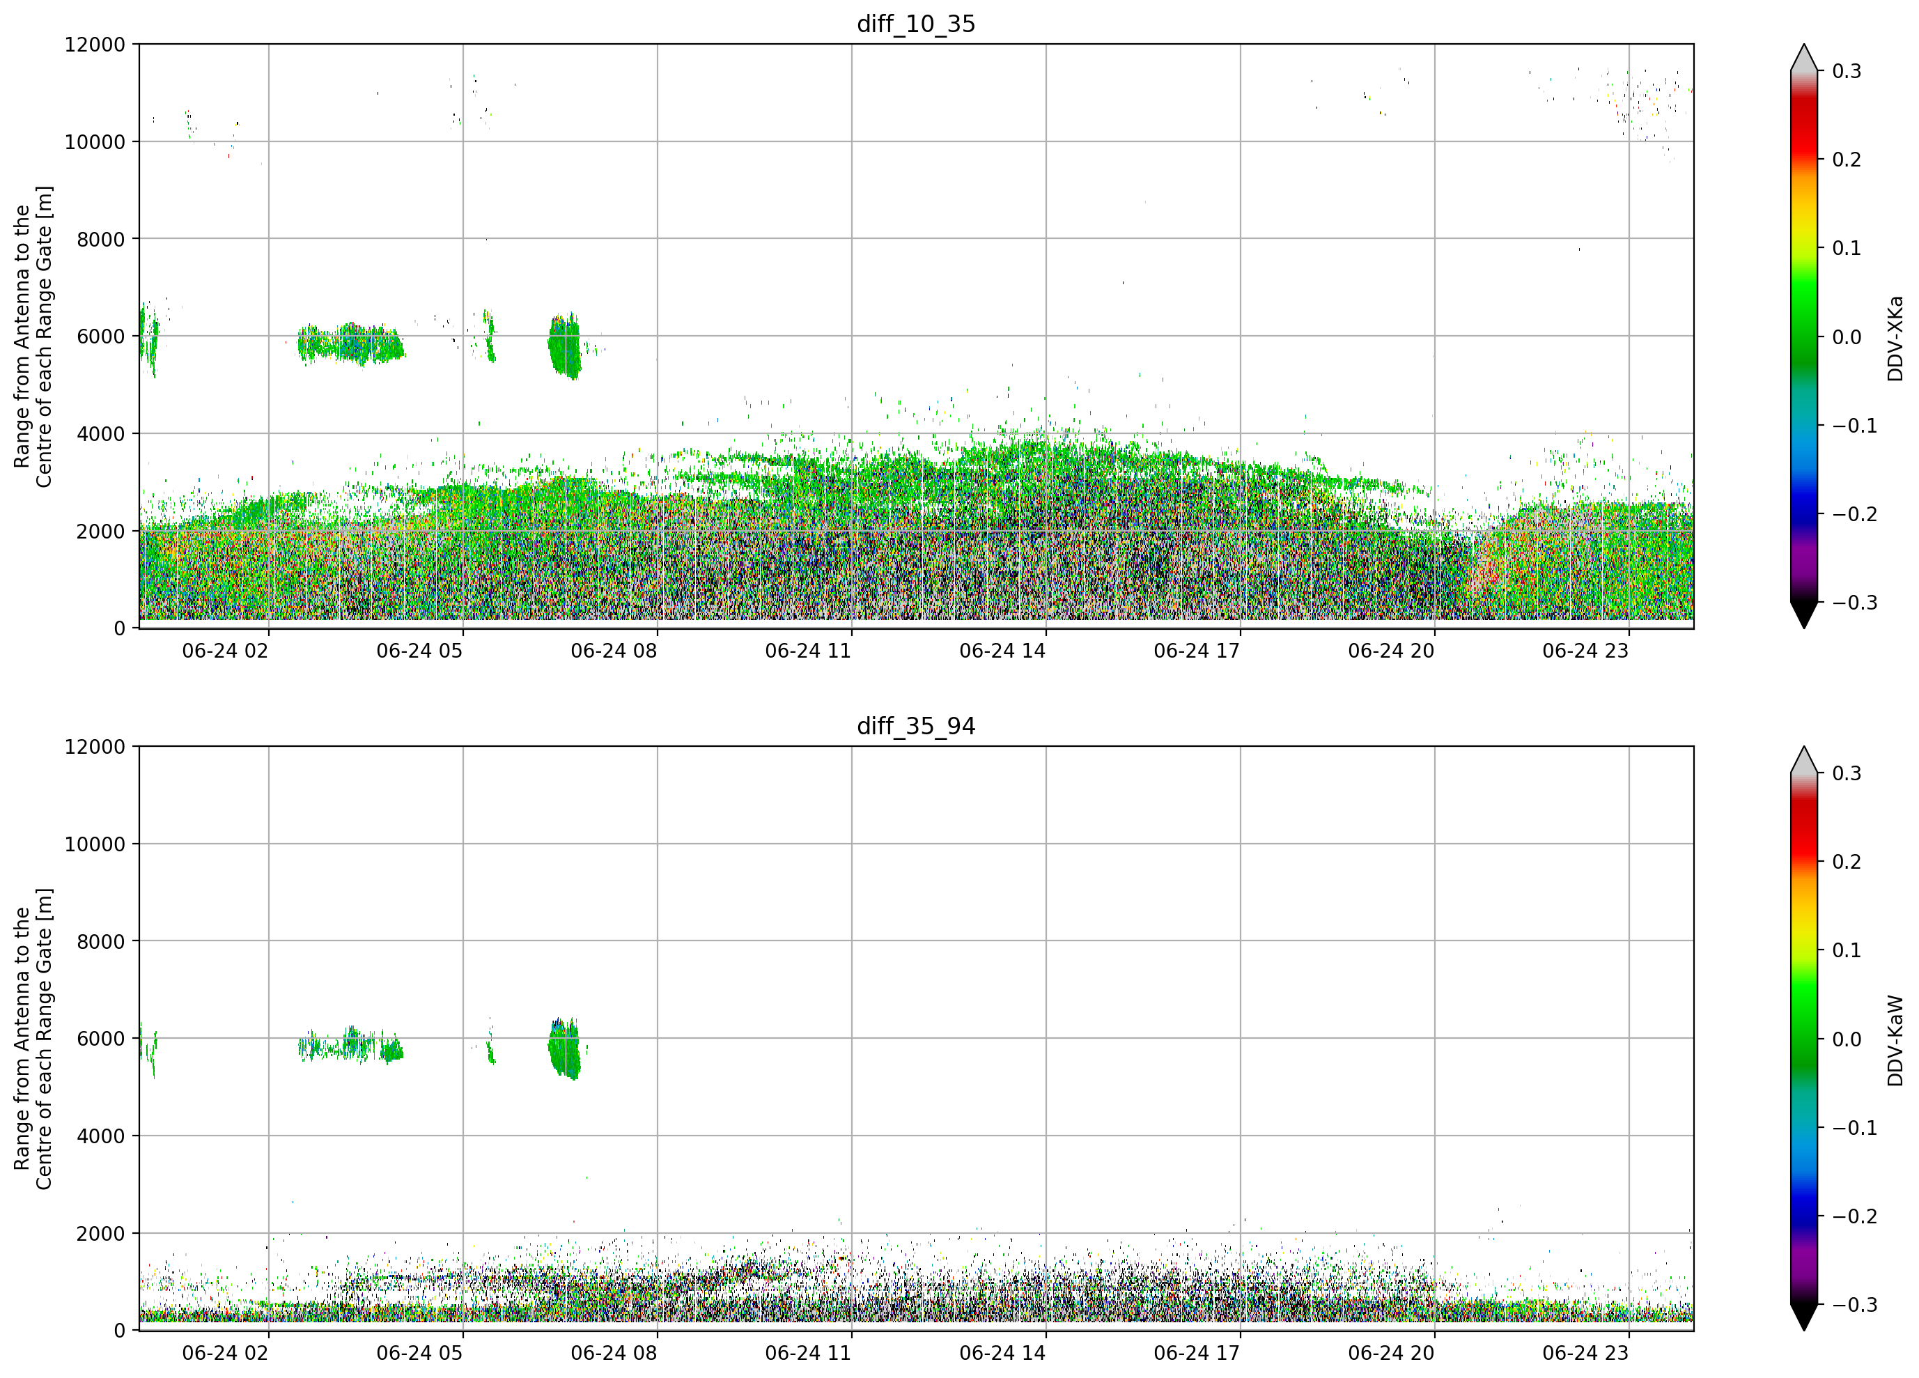Click the −0.3 tick on DDV-KaW colorbar

point(1855,1306)
